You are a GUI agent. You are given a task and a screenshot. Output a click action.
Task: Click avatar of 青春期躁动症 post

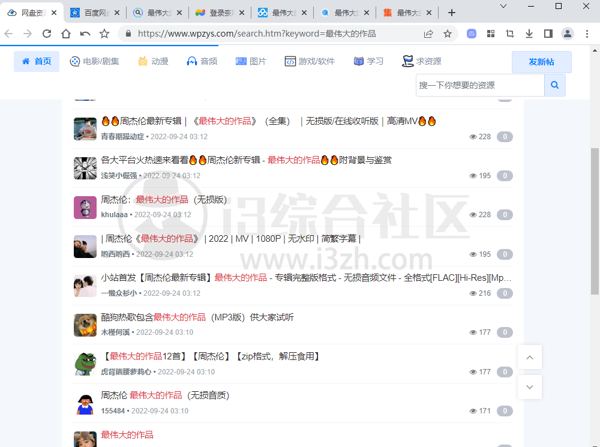tap(85, 129)
